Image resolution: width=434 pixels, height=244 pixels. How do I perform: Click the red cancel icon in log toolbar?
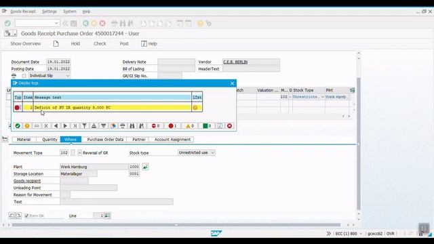pos(229,126)
